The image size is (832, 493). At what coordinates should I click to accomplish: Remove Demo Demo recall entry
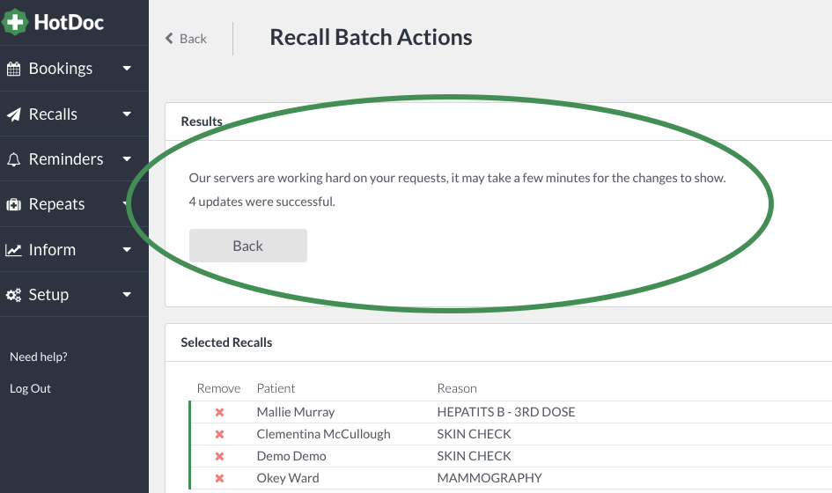click(219, 456)
